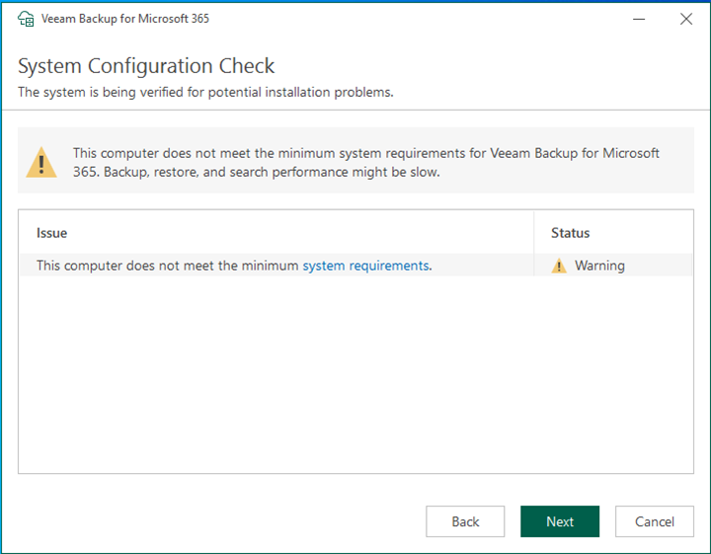Go back with the Back button
This screenshot has width=711, height=554.
pyautogui.click(x=465, y=521)
